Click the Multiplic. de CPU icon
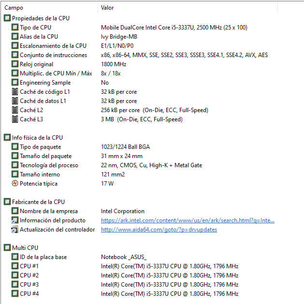Screen dimensions: 304x304 click(x=15, y=73)
